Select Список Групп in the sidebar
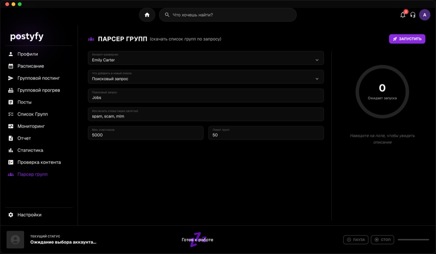This screenshot has width=436, height=254. click(33, 114)
